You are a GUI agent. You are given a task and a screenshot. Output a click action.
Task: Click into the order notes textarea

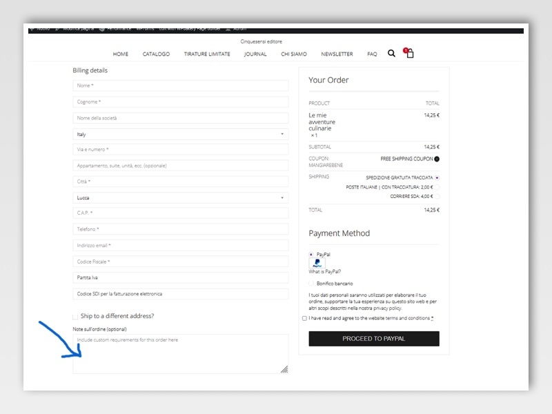(180, 354)
